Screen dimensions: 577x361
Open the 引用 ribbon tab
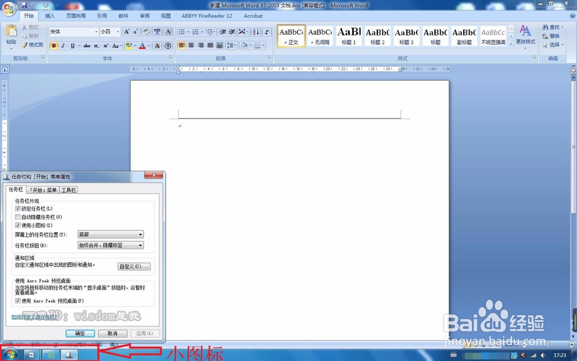point(102,16)
